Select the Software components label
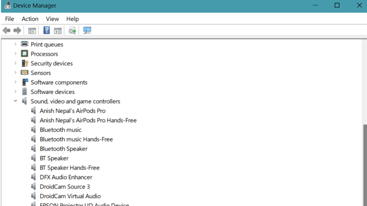367x206 pixels. (59, 83)
